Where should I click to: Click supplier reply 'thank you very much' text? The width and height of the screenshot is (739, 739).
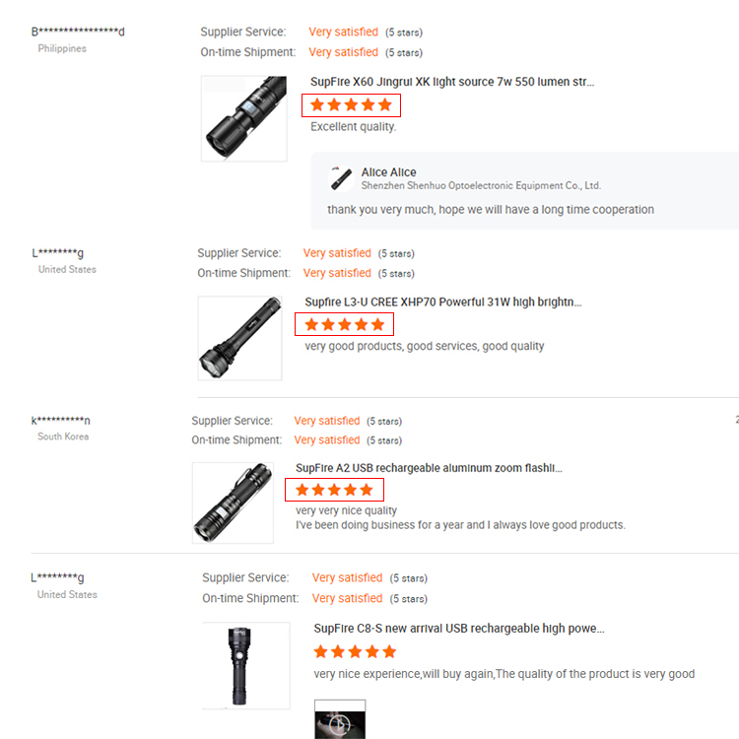pos(491,209)
